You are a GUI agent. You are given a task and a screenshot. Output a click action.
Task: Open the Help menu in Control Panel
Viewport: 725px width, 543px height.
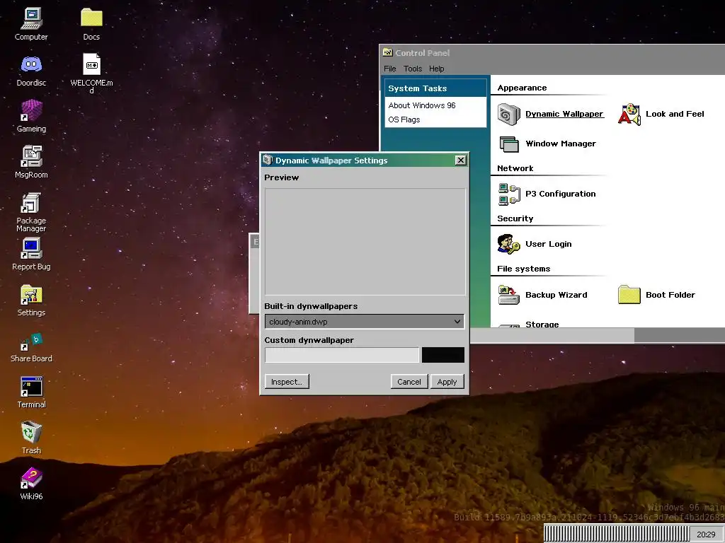tap(436, 69)
